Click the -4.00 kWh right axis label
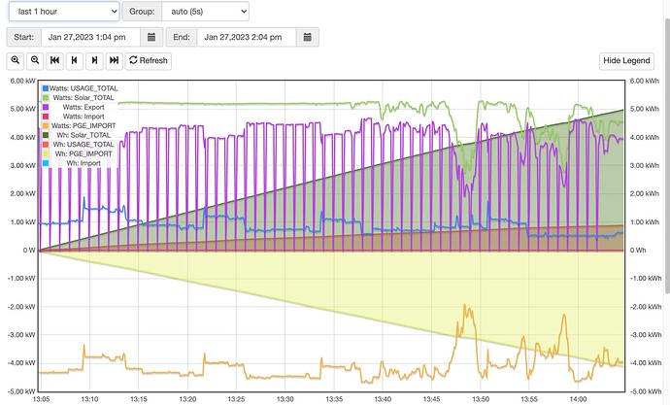 pos(646,363)
